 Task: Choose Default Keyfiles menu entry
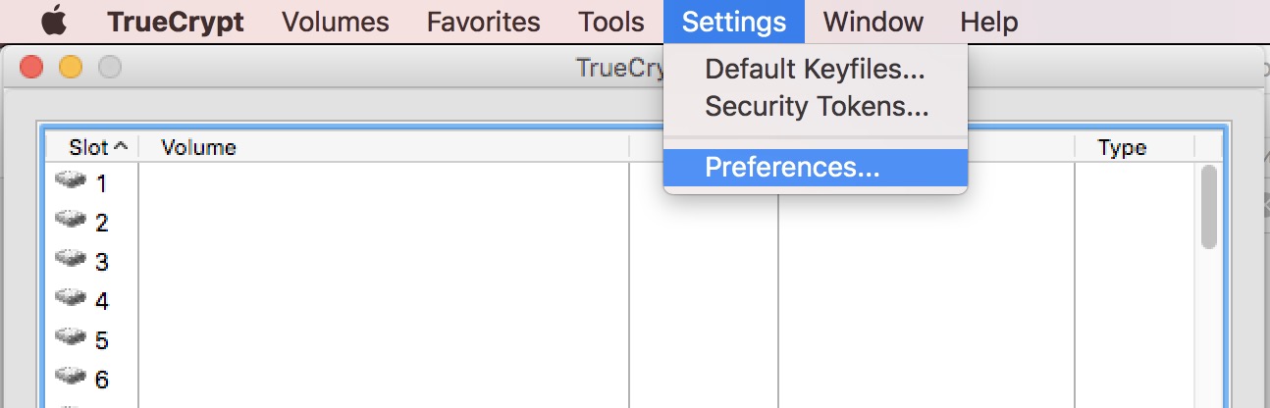pyautogui.click(x=815, y=70)
